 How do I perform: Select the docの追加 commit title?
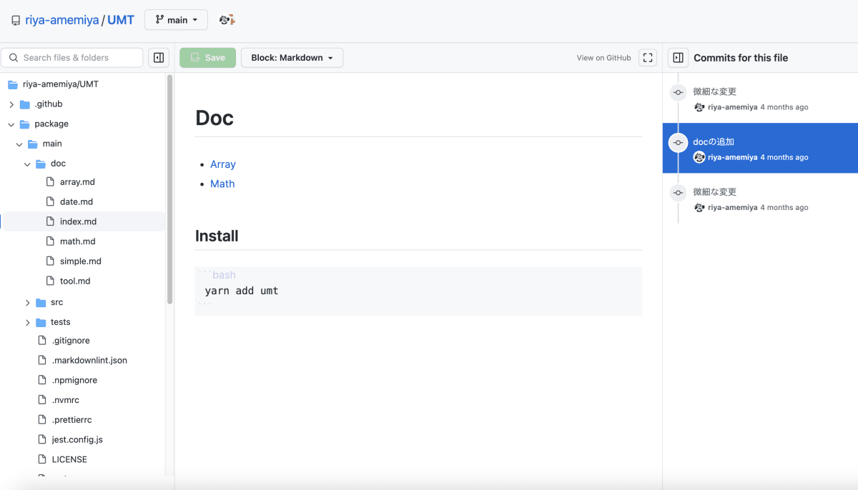click(x=714, y=142)
